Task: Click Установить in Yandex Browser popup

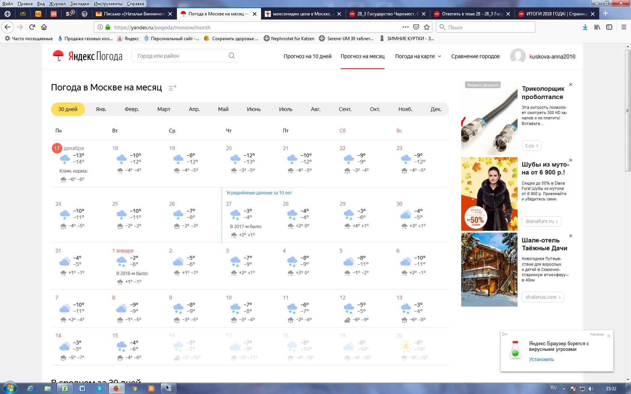Action: click(541, 359)
